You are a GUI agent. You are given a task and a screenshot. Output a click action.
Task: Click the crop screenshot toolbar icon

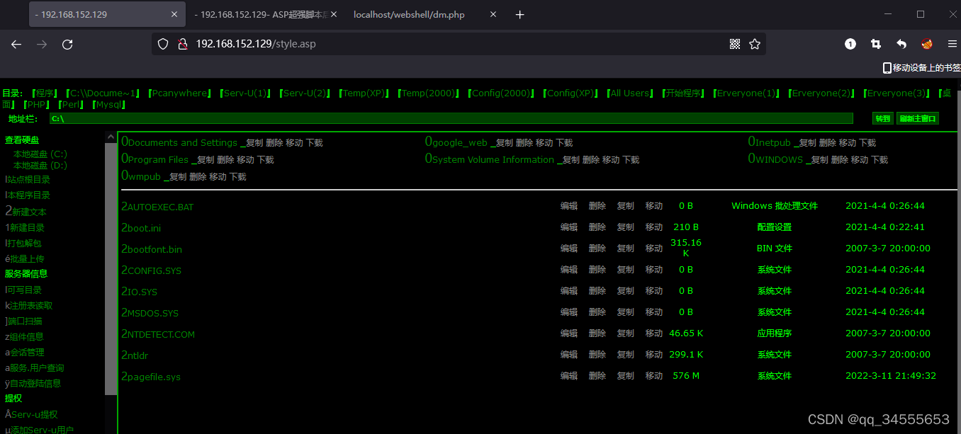point(876,44)
